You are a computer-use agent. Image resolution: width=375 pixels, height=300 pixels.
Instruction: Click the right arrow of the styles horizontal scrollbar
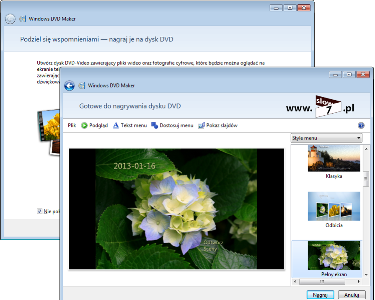pyautogui.click(x=359, y=282)
